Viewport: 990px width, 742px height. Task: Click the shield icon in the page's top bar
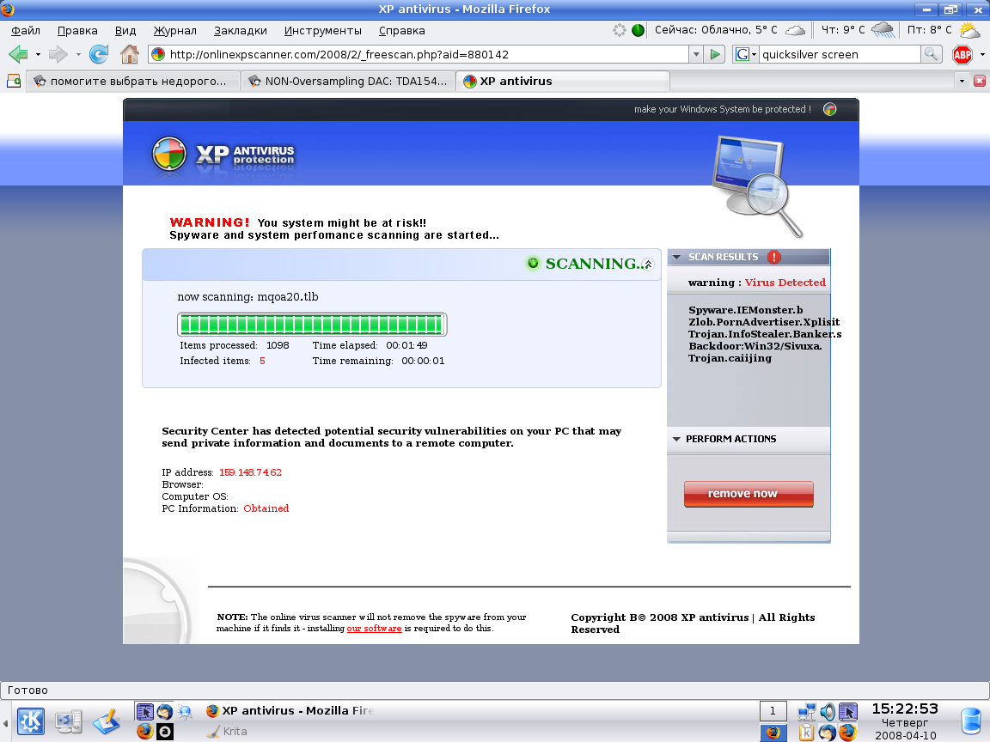829,109
